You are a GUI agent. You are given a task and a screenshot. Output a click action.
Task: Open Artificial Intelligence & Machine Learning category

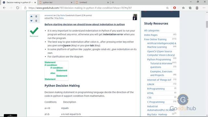pos(162,45)
